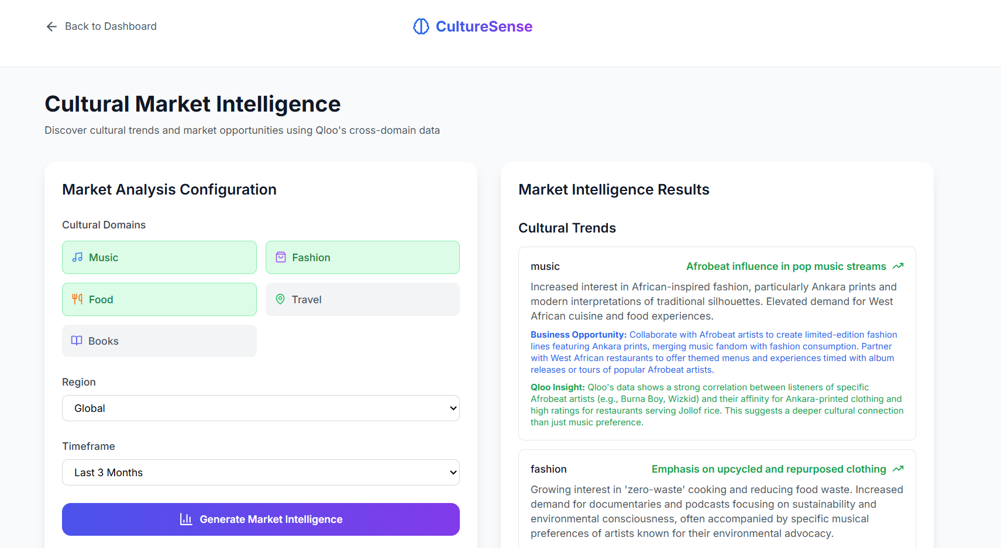Click the fork and knife Food icon
The width and height of the screenshot is (1001, 548).
(77, 299)
